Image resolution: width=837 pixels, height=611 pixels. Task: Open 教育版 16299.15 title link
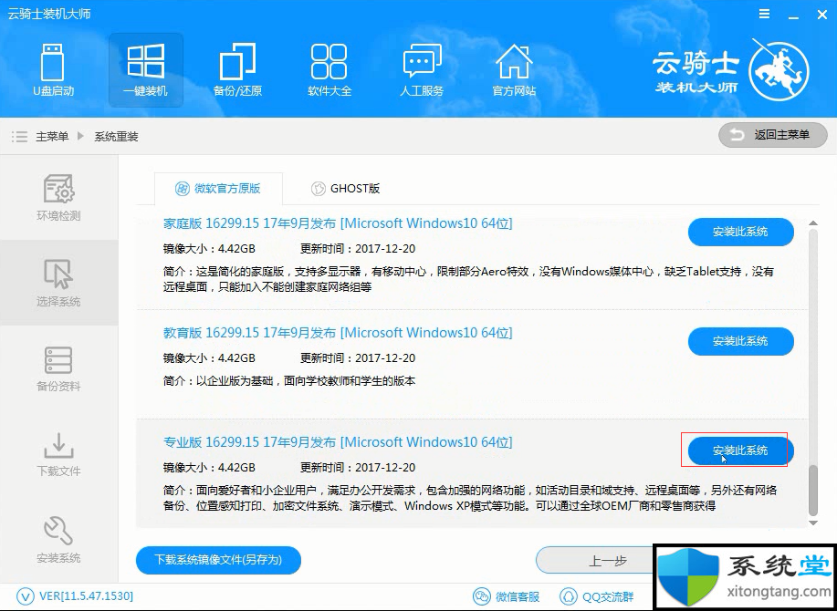[x=338, y=333]
